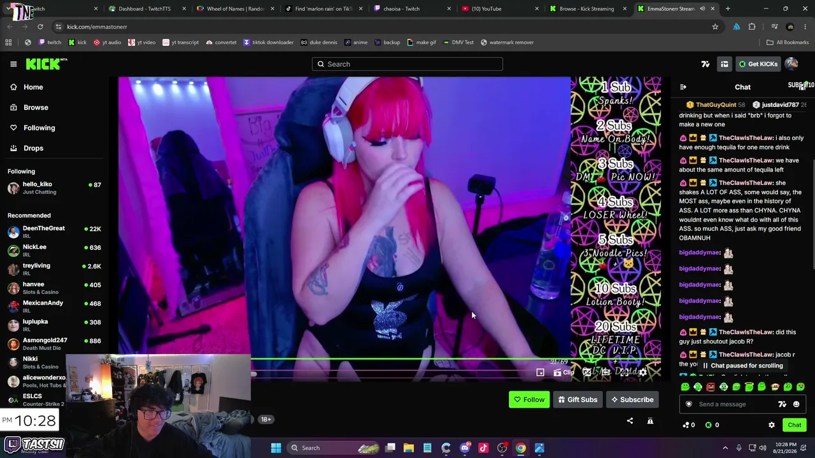Insert the first green quick emote
This screenshot has height=458, width=815.
tap(685, 387)
